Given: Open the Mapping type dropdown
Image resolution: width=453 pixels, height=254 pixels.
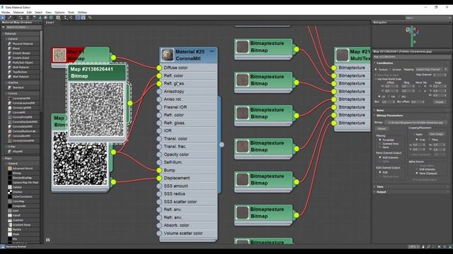Looking at the screenshot, I should pos(432,69).
